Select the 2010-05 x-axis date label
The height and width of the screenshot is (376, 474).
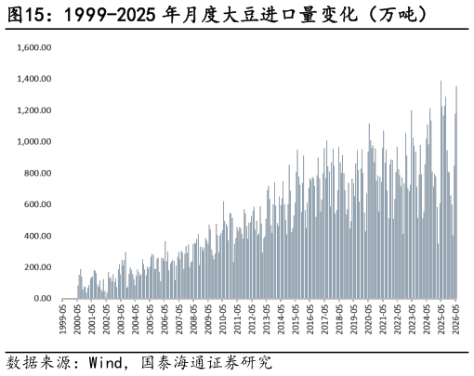click(x=223, y=319)
